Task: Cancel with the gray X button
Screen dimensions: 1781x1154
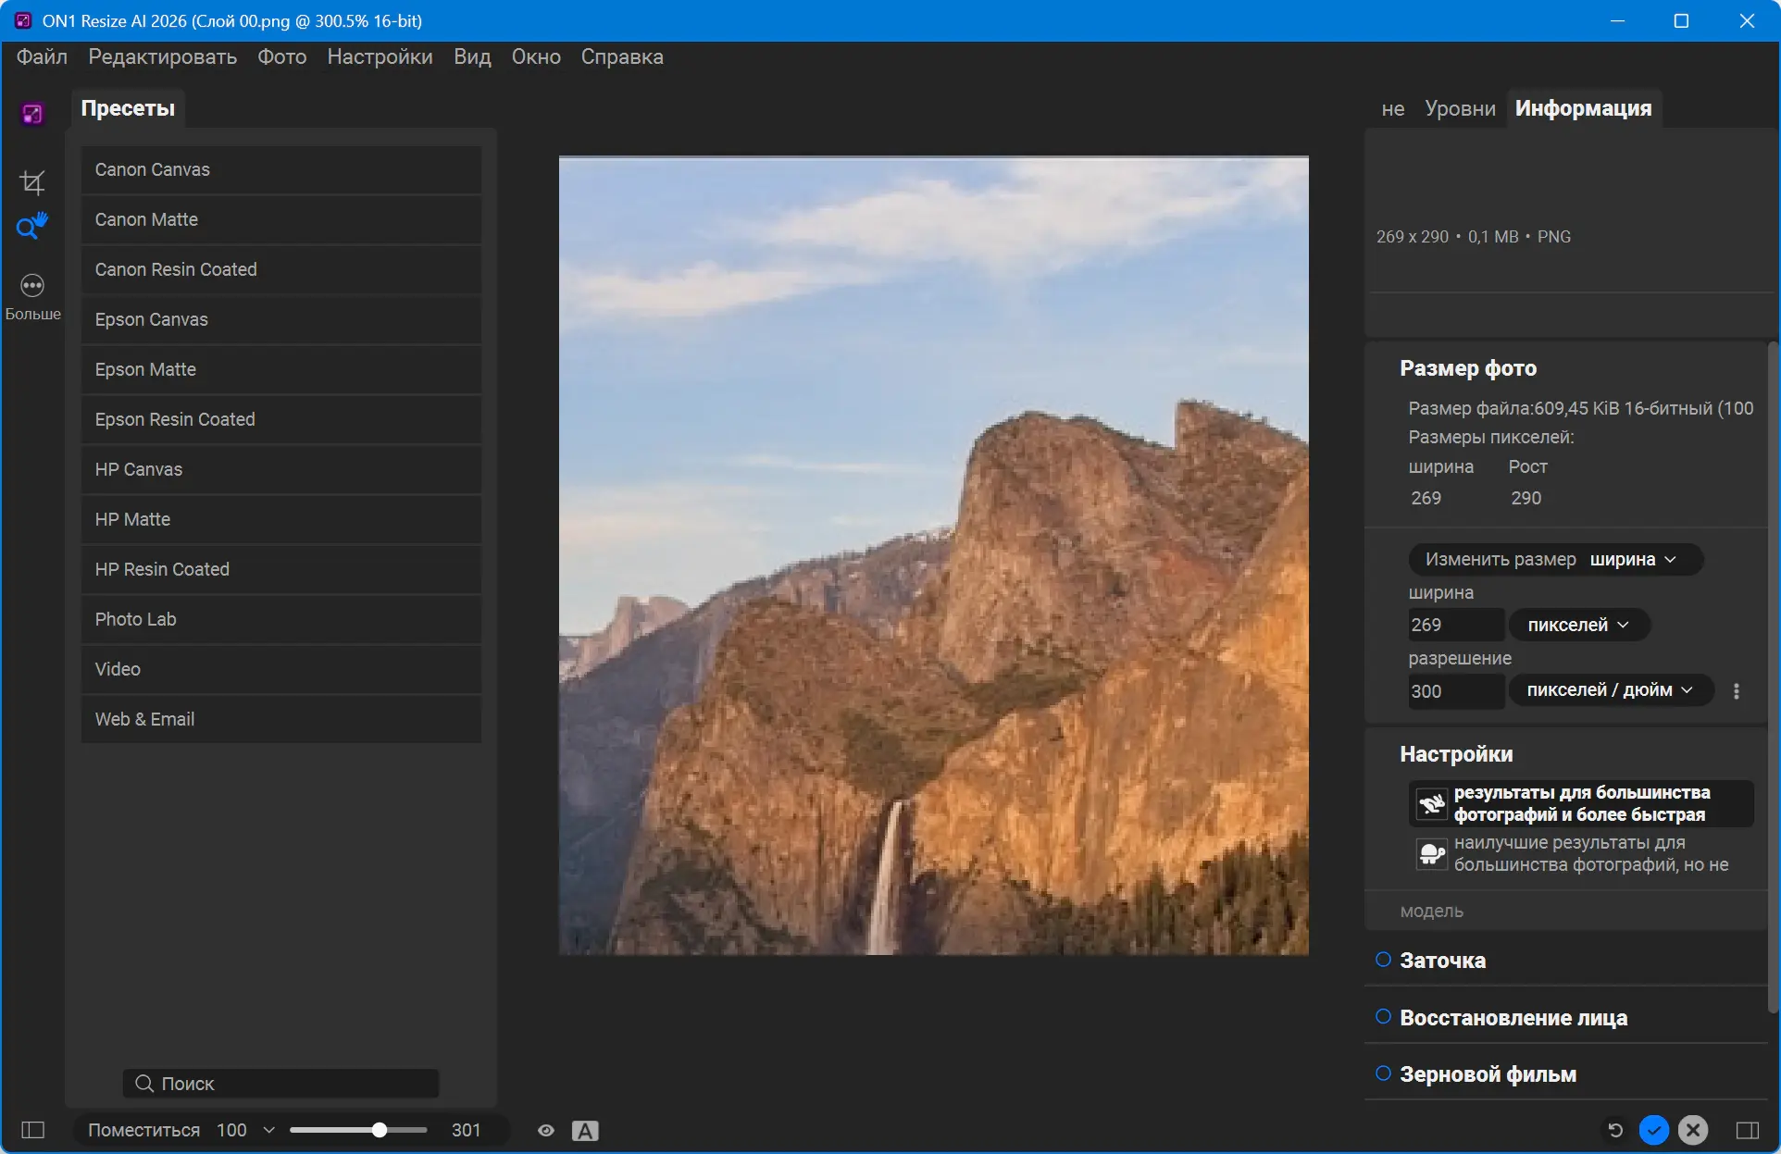Action: [1693, 1130]
